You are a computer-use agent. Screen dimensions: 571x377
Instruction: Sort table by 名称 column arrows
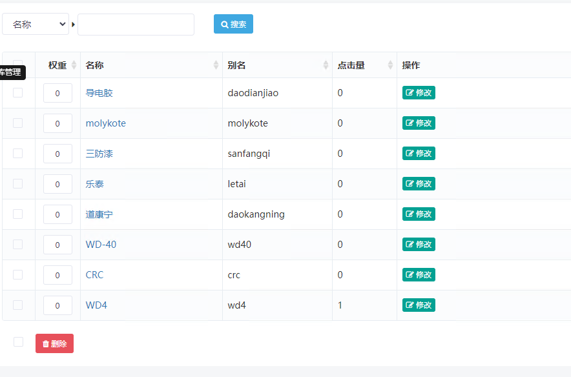(x=216, y=65)
